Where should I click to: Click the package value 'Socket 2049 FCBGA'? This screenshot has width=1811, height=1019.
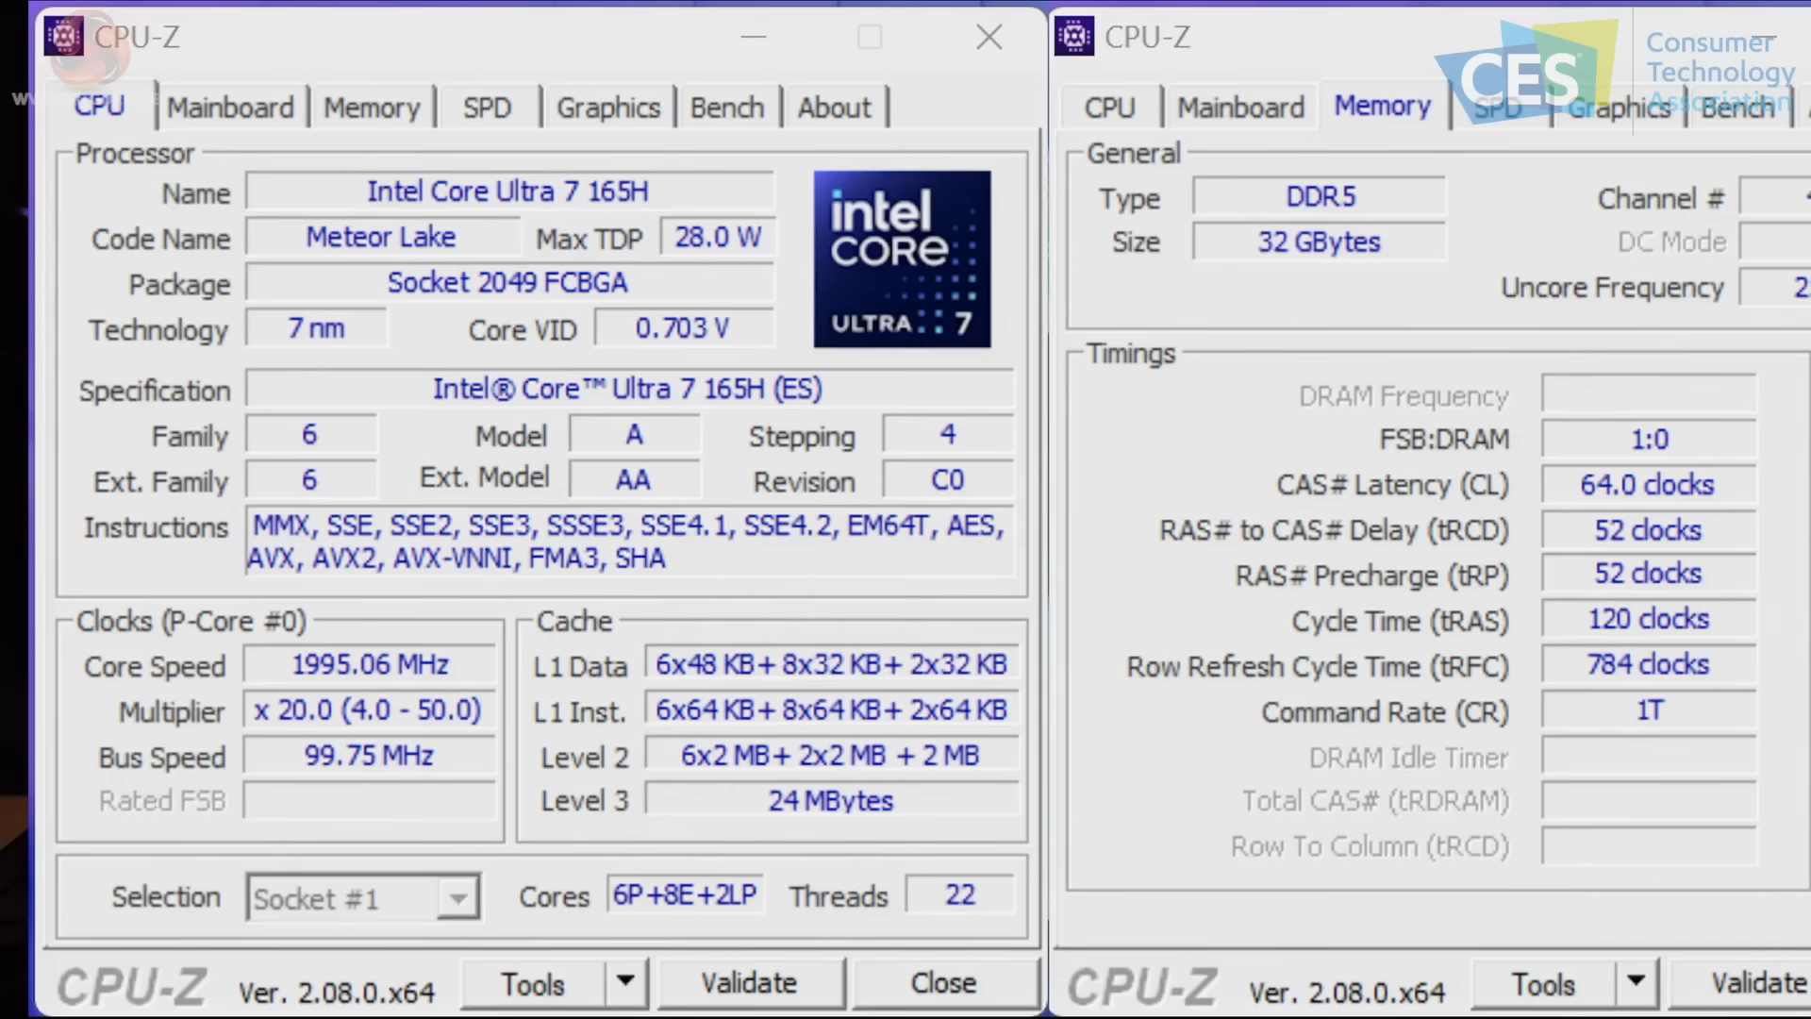point(508,282)
